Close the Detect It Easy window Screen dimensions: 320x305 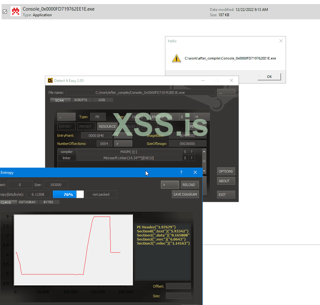[231, 80]
